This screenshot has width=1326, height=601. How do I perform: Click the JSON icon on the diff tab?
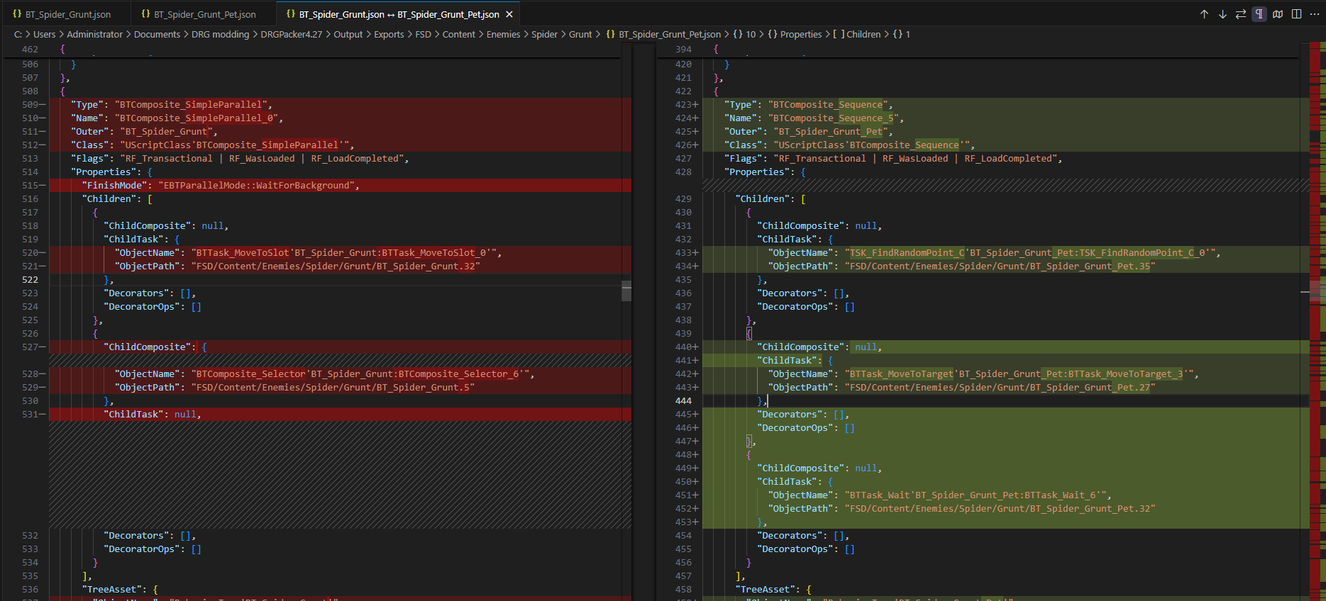coord(290,14)
